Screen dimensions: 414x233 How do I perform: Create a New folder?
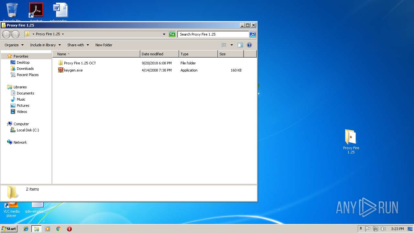(x=104, y=45)
